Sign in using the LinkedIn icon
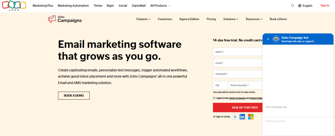The height and width of the screenshot is (136, 335). (242, 117)
